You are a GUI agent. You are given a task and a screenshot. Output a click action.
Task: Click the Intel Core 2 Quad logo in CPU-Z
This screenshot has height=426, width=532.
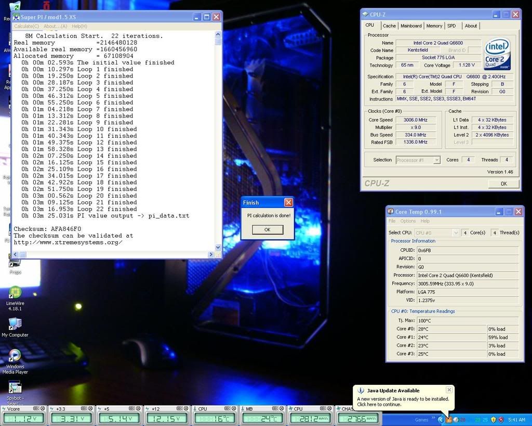click(x=497, y=54)
